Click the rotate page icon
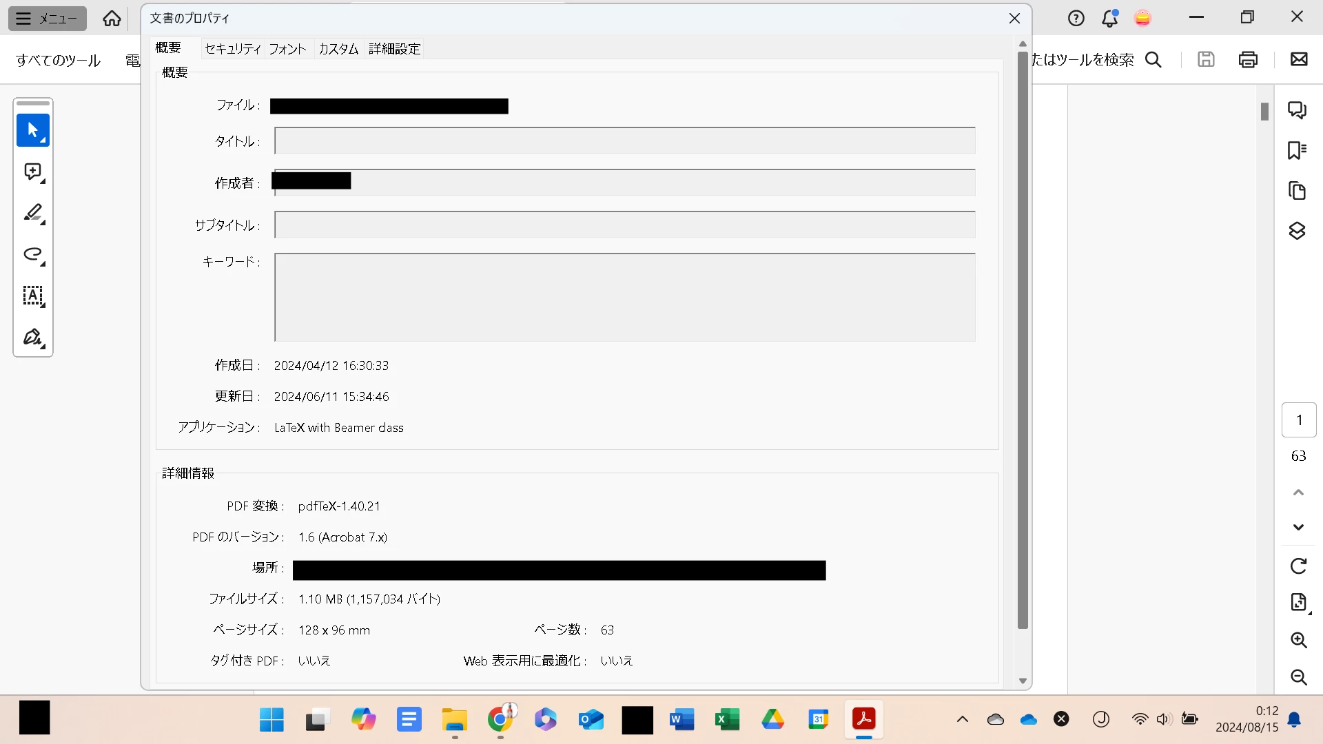1323x744 pixels. pos(1298,566)
